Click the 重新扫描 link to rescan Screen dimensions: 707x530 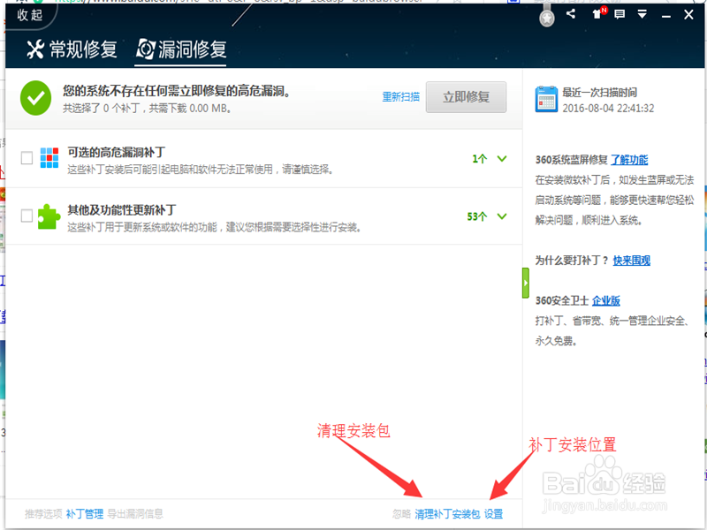pos(400,97)
